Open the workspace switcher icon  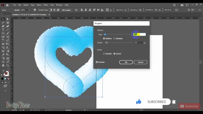coord(187,5)
